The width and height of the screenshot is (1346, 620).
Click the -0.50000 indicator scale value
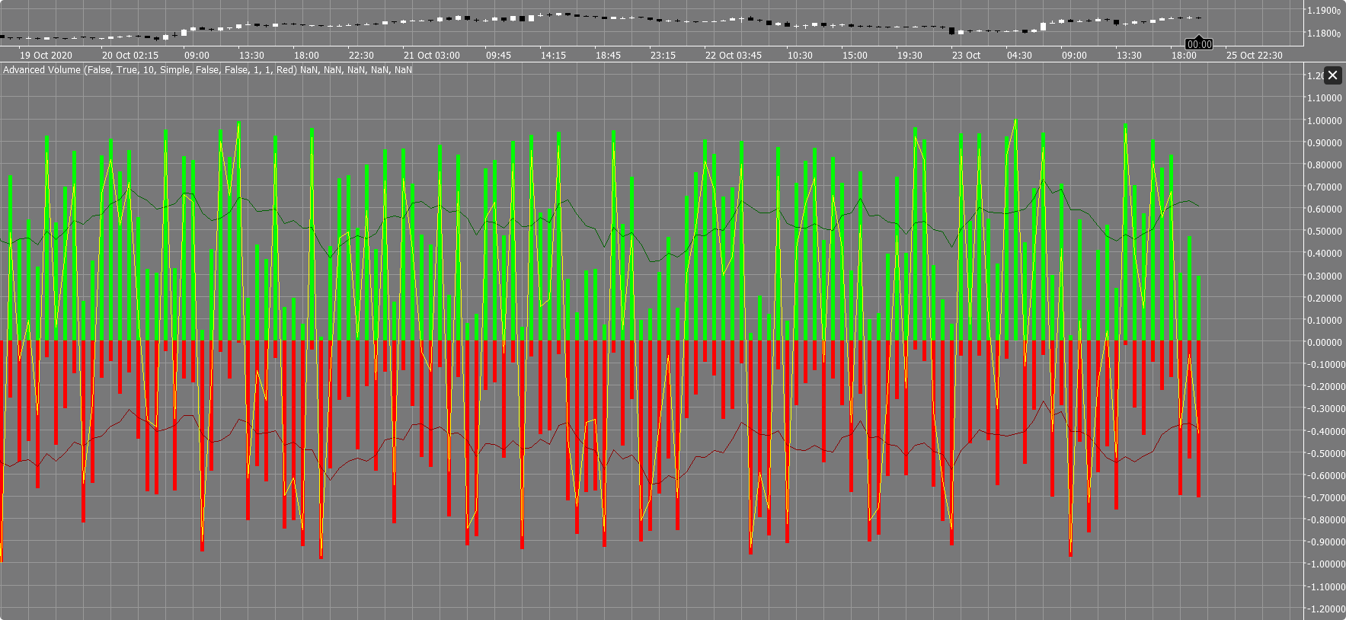pos(1325,454)
